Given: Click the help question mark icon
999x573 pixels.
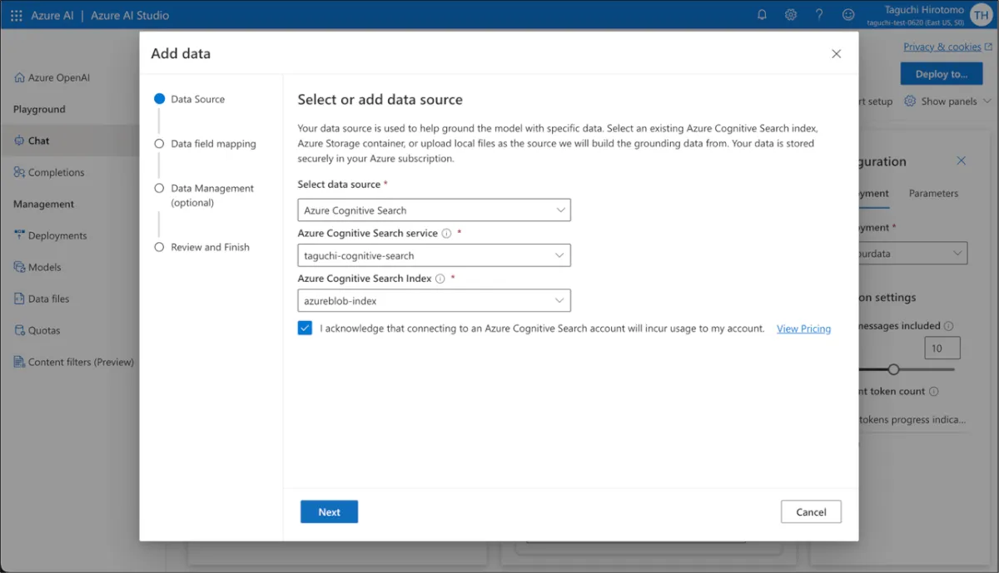Looking at the screenshot, I should [819, 15].
